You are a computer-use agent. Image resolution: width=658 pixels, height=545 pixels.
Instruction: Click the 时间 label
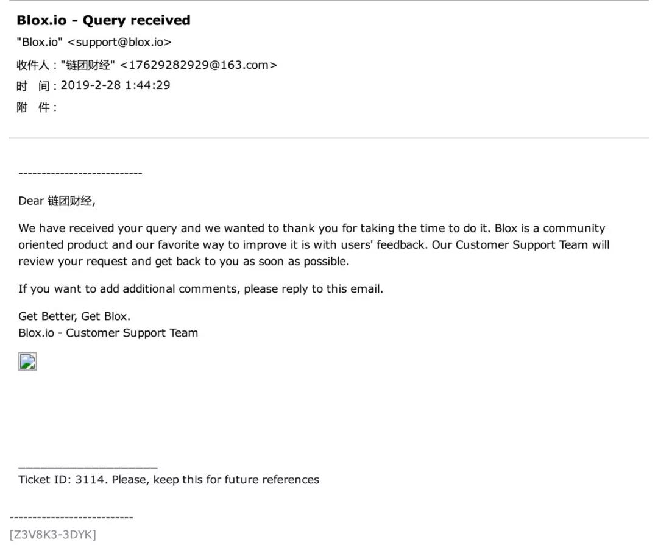click(33, 86)
